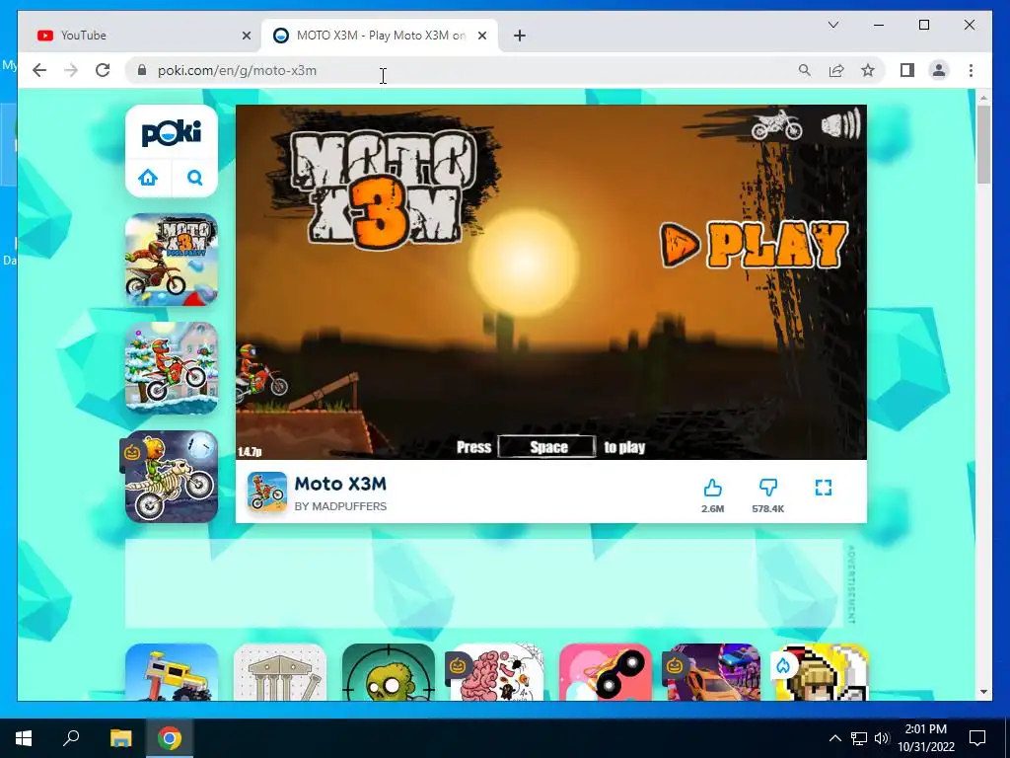
Task: Start the game with PLAY button
Action: [x=754, y=244]
